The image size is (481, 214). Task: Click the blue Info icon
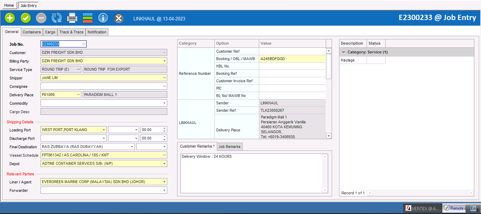point(103,18)
